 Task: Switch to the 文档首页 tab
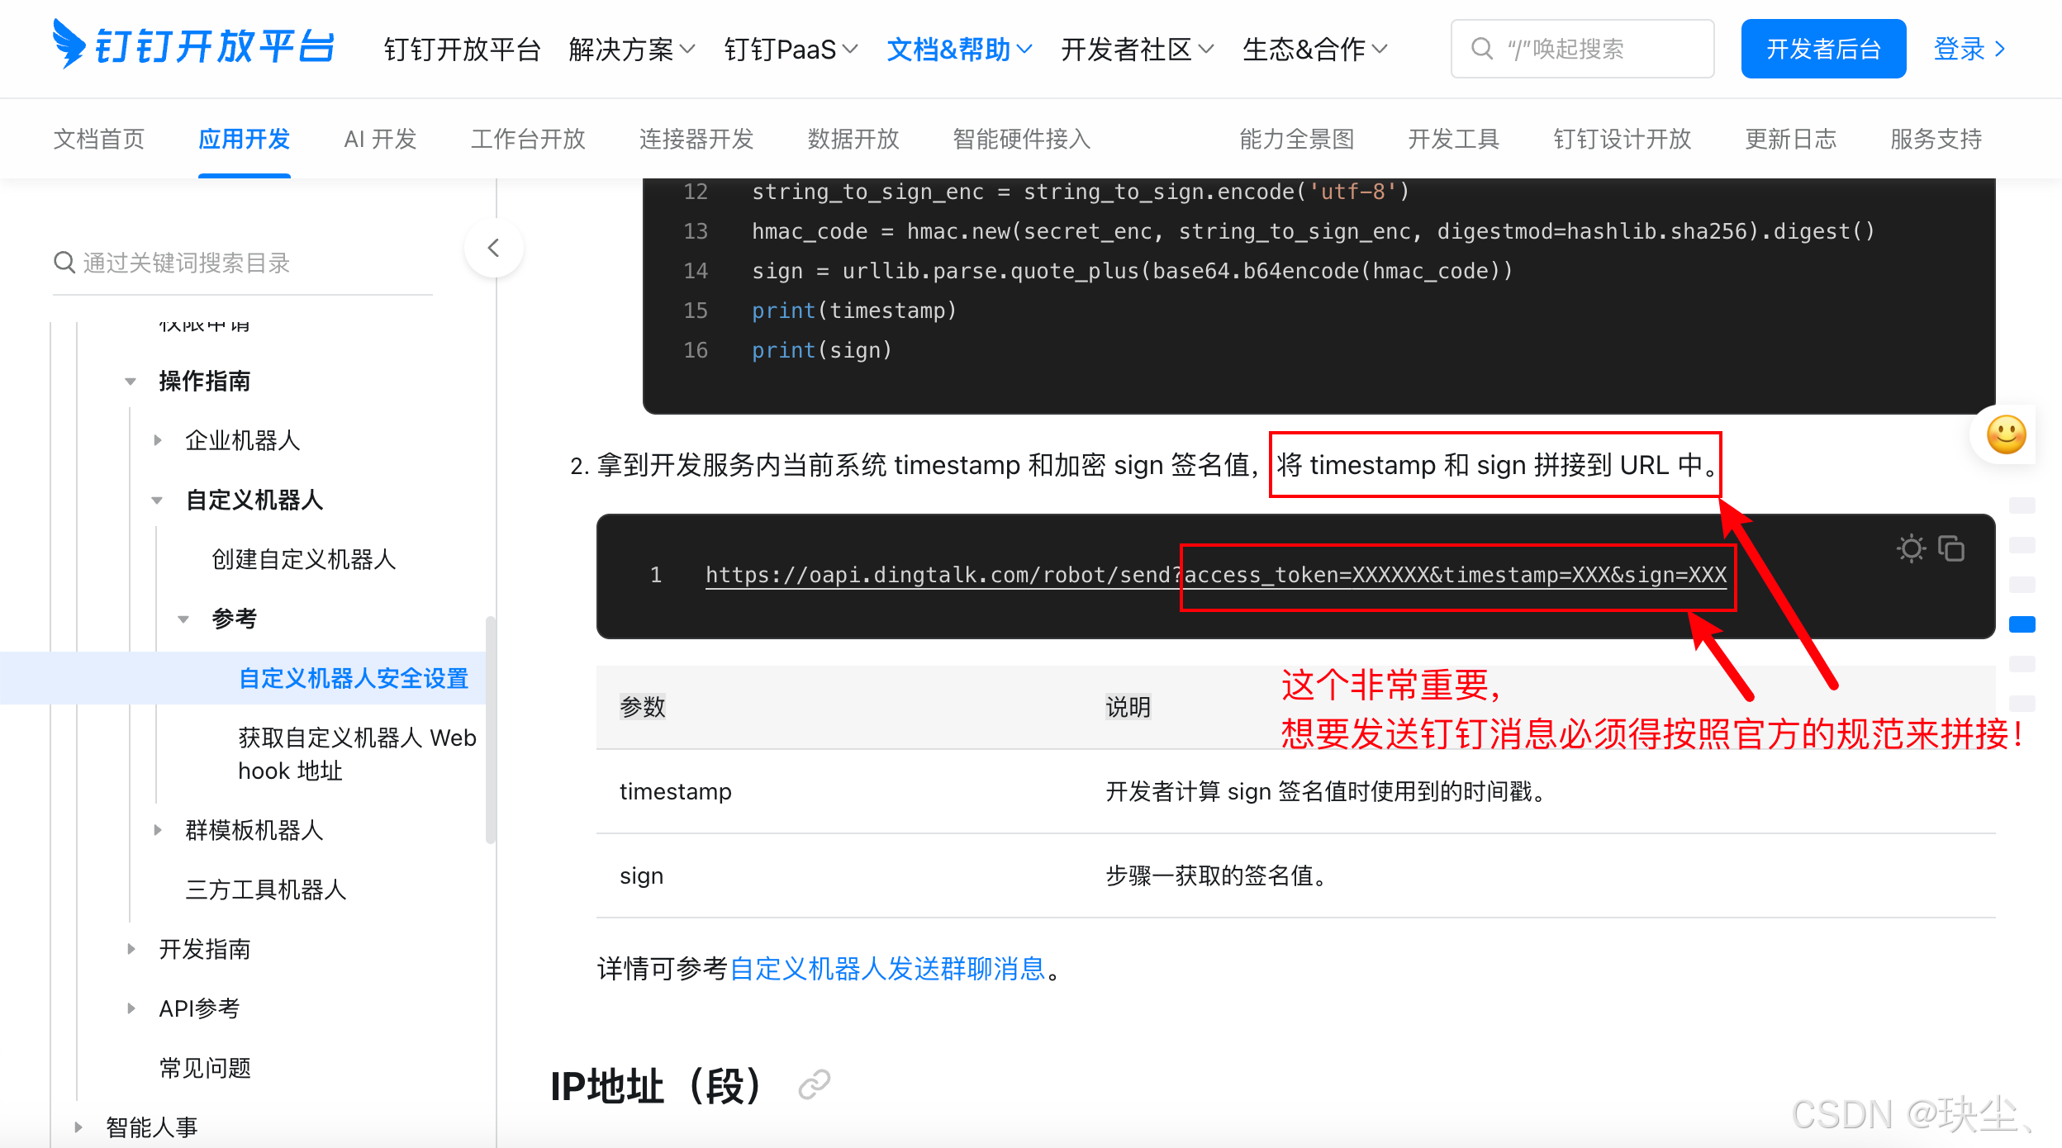(x=99, y=139)
